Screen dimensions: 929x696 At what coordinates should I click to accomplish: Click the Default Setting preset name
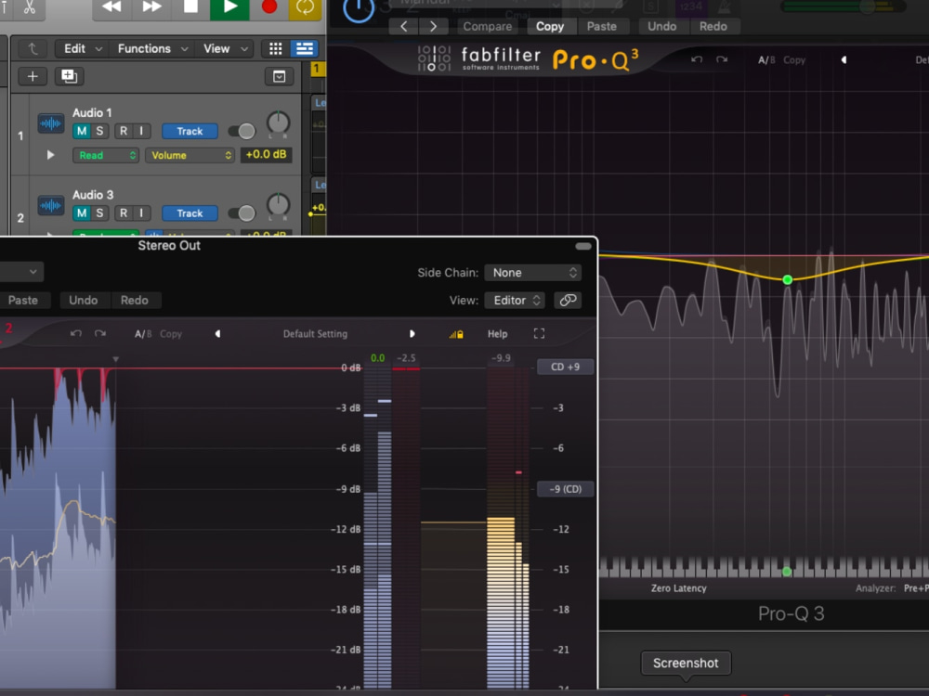tap(315, 334)
